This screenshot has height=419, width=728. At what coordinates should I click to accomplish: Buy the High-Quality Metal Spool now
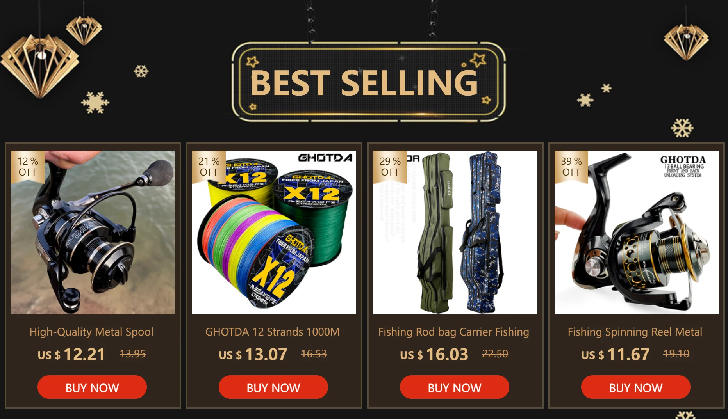pos(92,387)
